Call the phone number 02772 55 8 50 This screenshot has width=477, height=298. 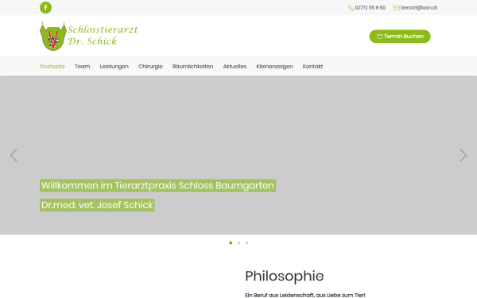[370, 8]
